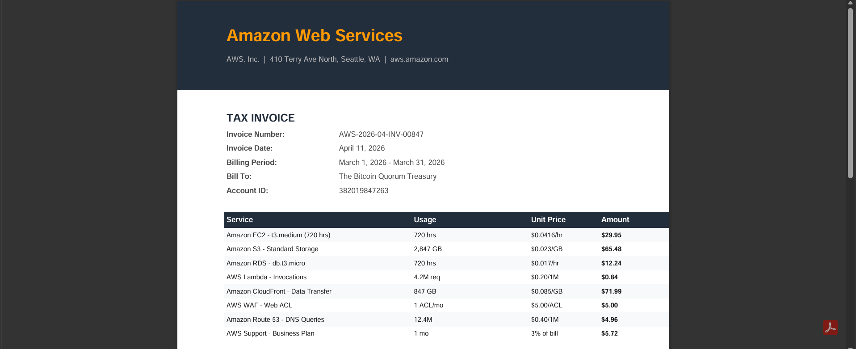Click Amazon Route 53 - DNS Queries row
This screenshot has width=856, height=349.
(x=446, y=320)
